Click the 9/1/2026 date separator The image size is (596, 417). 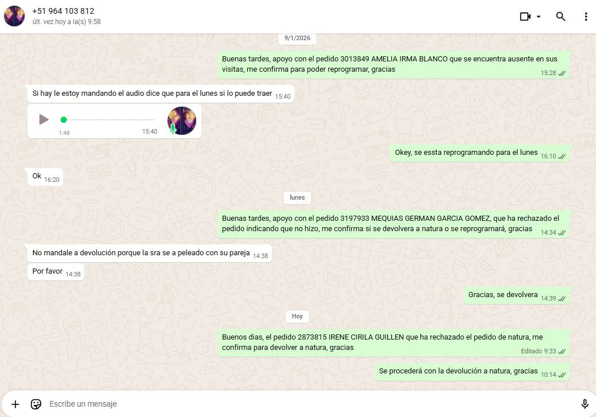tap(297, 38)
